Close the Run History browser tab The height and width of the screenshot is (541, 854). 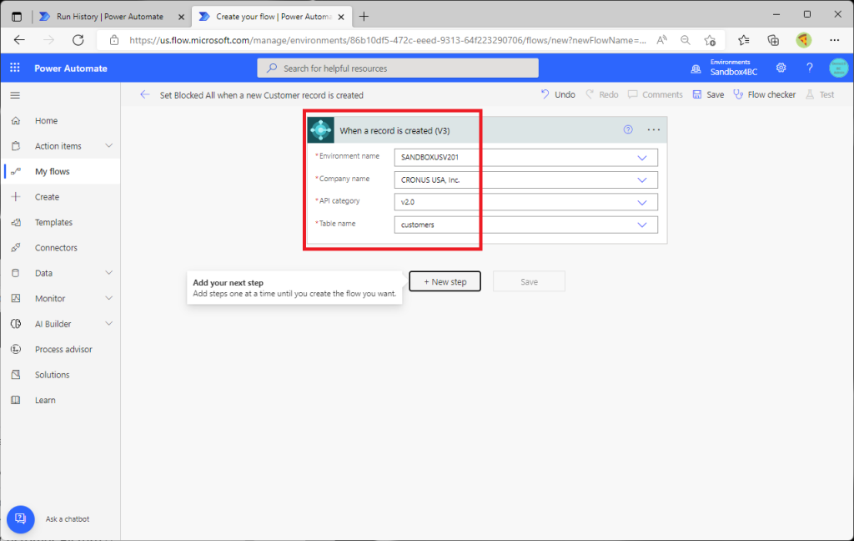point(181,17)
